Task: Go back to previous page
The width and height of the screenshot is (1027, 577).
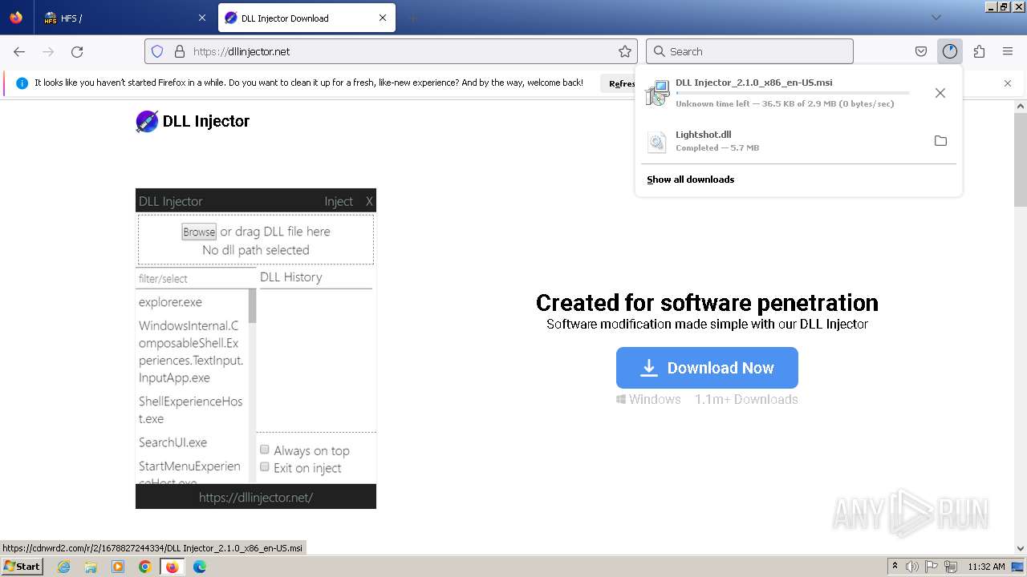Action: tap(19, 51)
